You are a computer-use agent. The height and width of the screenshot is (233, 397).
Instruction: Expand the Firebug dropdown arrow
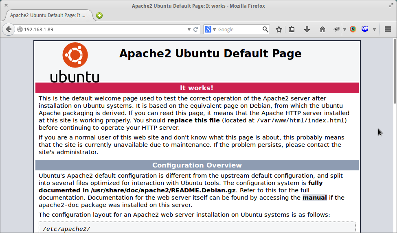(344, 29)
